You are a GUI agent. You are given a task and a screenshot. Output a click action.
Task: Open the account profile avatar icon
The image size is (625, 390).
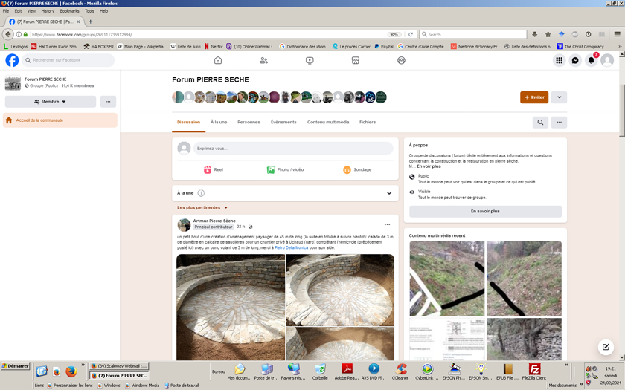coord(607,60)
